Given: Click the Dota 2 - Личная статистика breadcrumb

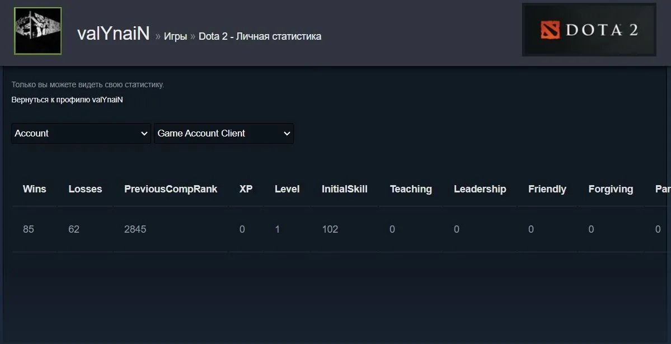Looking at the screenshot, I should pos(260,36).
